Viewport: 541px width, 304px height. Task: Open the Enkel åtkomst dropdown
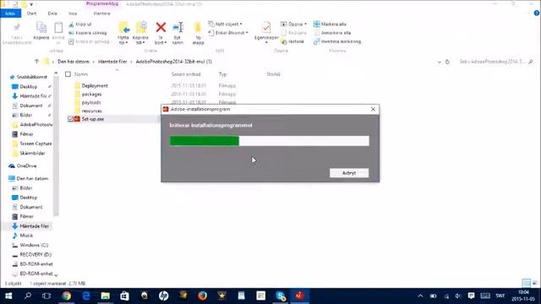[228, 33]
